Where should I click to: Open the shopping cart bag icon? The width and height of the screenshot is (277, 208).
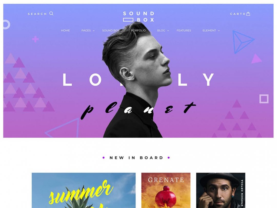(x=248, y=14)
